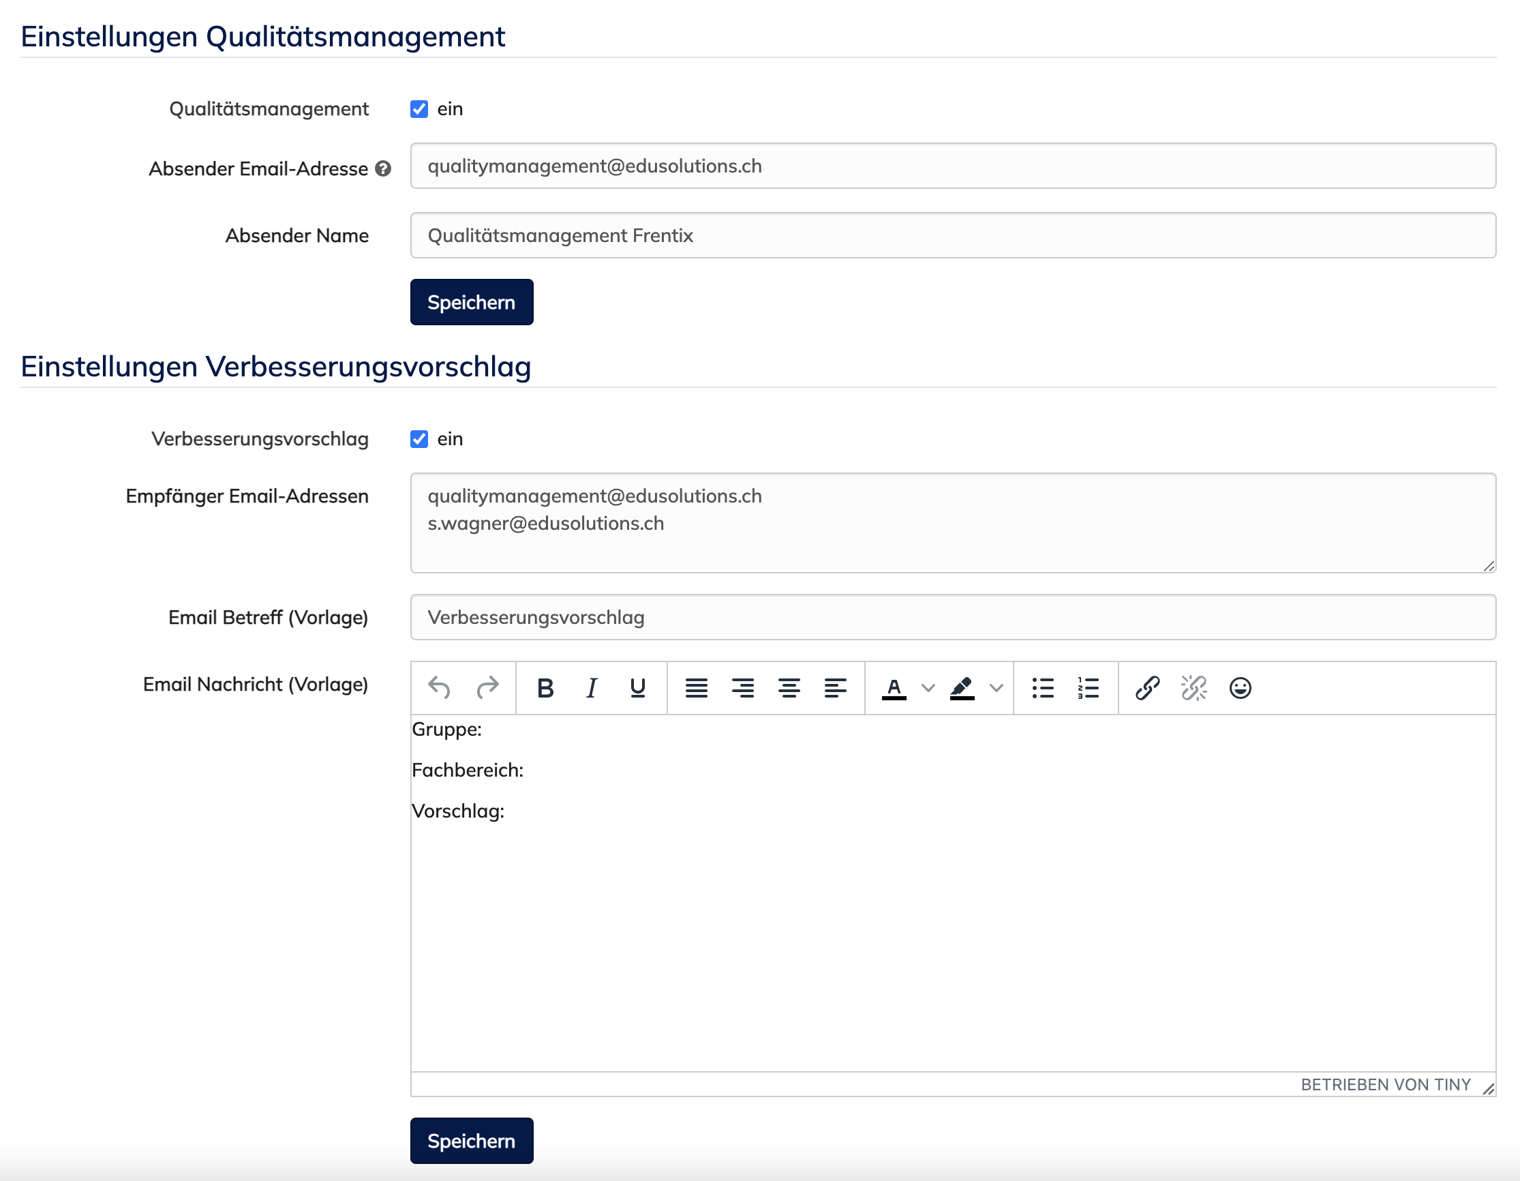This screenshot has height=1181, width=1520.
Task: Click help icon beside Absender Email-Adresse
Action: (383, 168)
